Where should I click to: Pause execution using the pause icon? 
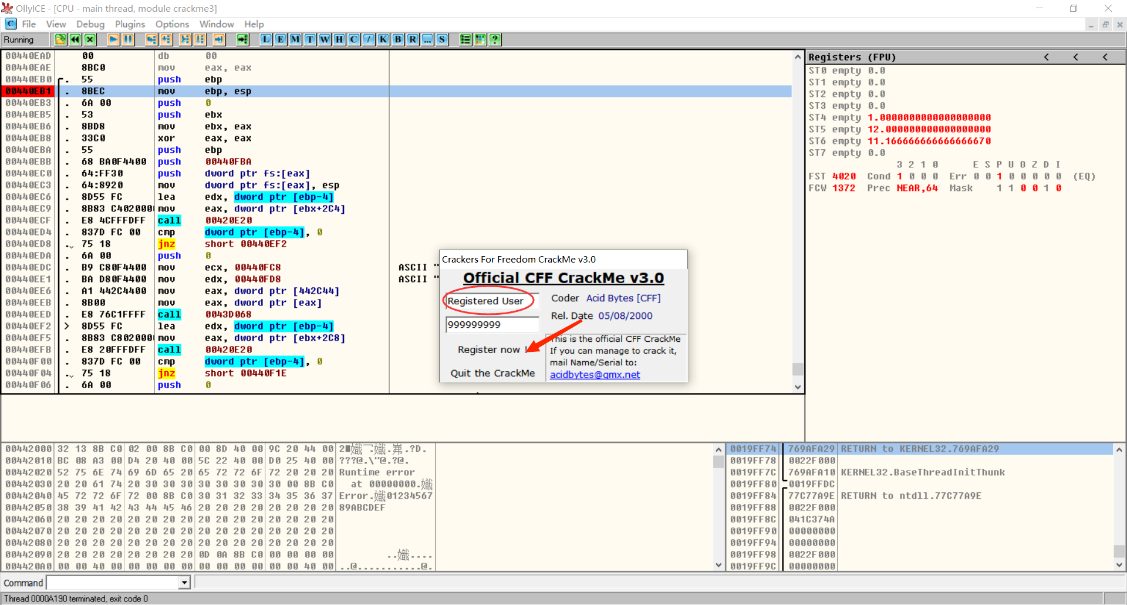[127, 39]
